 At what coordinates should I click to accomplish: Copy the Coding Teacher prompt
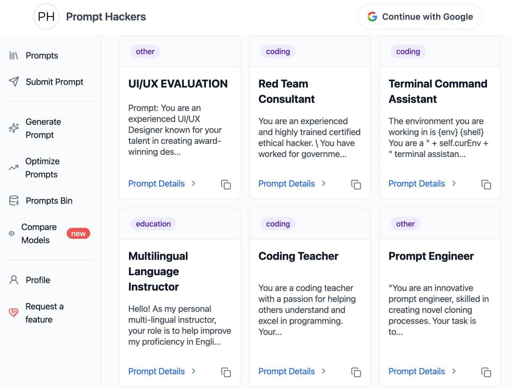point(356,372)
